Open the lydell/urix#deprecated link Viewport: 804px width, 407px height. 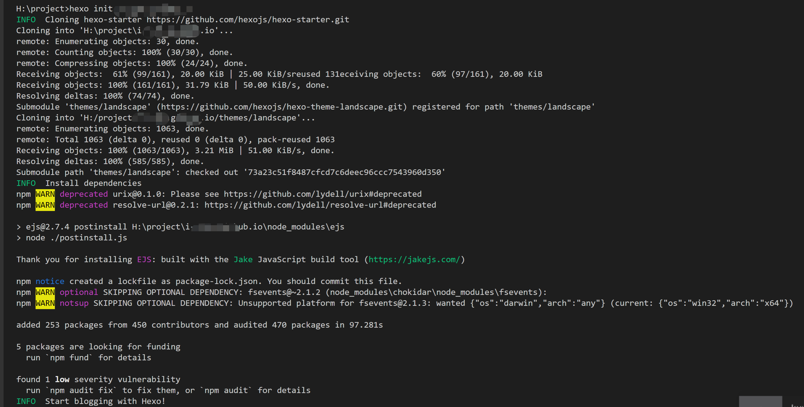(323, 194)
